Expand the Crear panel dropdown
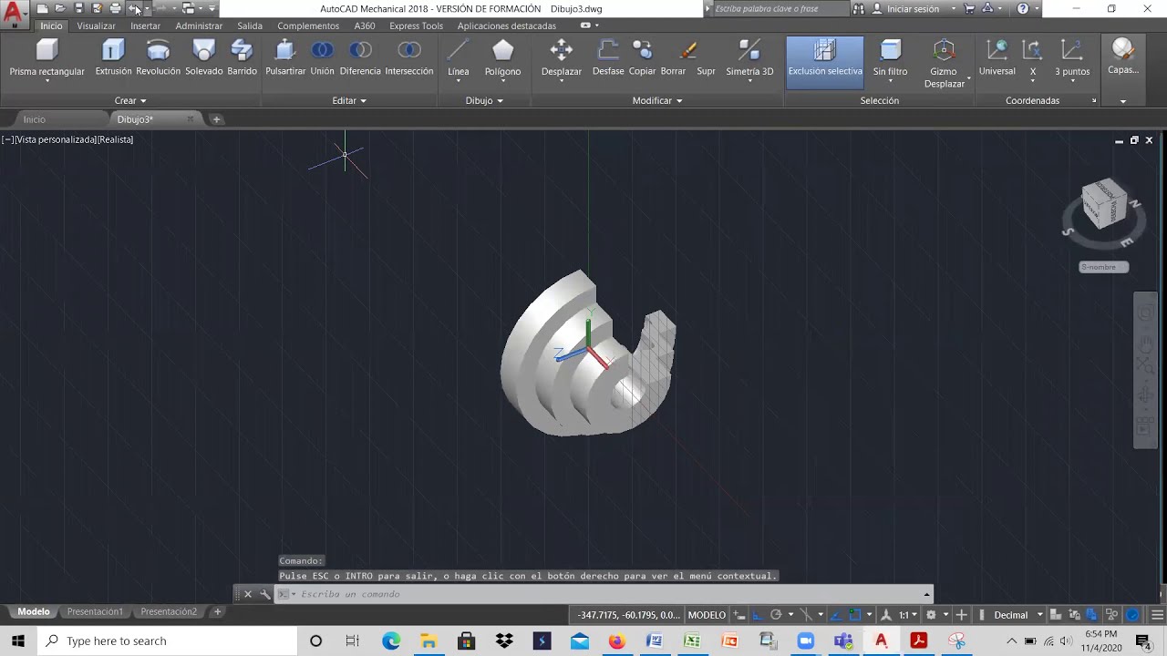The height and width of the screenshot is (656, 1167). 130,100
